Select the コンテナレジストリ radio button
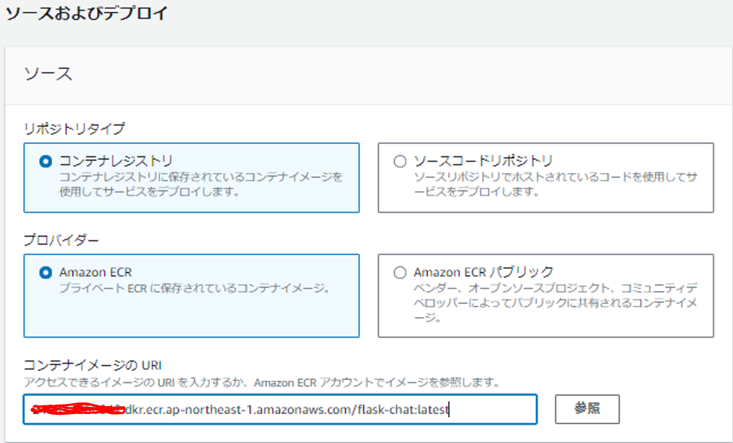This screenshot has width=733, height=443. [46, 161]
